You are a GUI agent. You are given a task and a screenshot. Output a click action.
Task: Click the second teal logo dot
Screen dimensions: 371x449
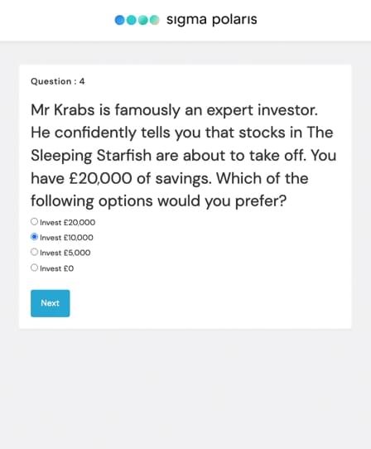(x=132, y=20)
